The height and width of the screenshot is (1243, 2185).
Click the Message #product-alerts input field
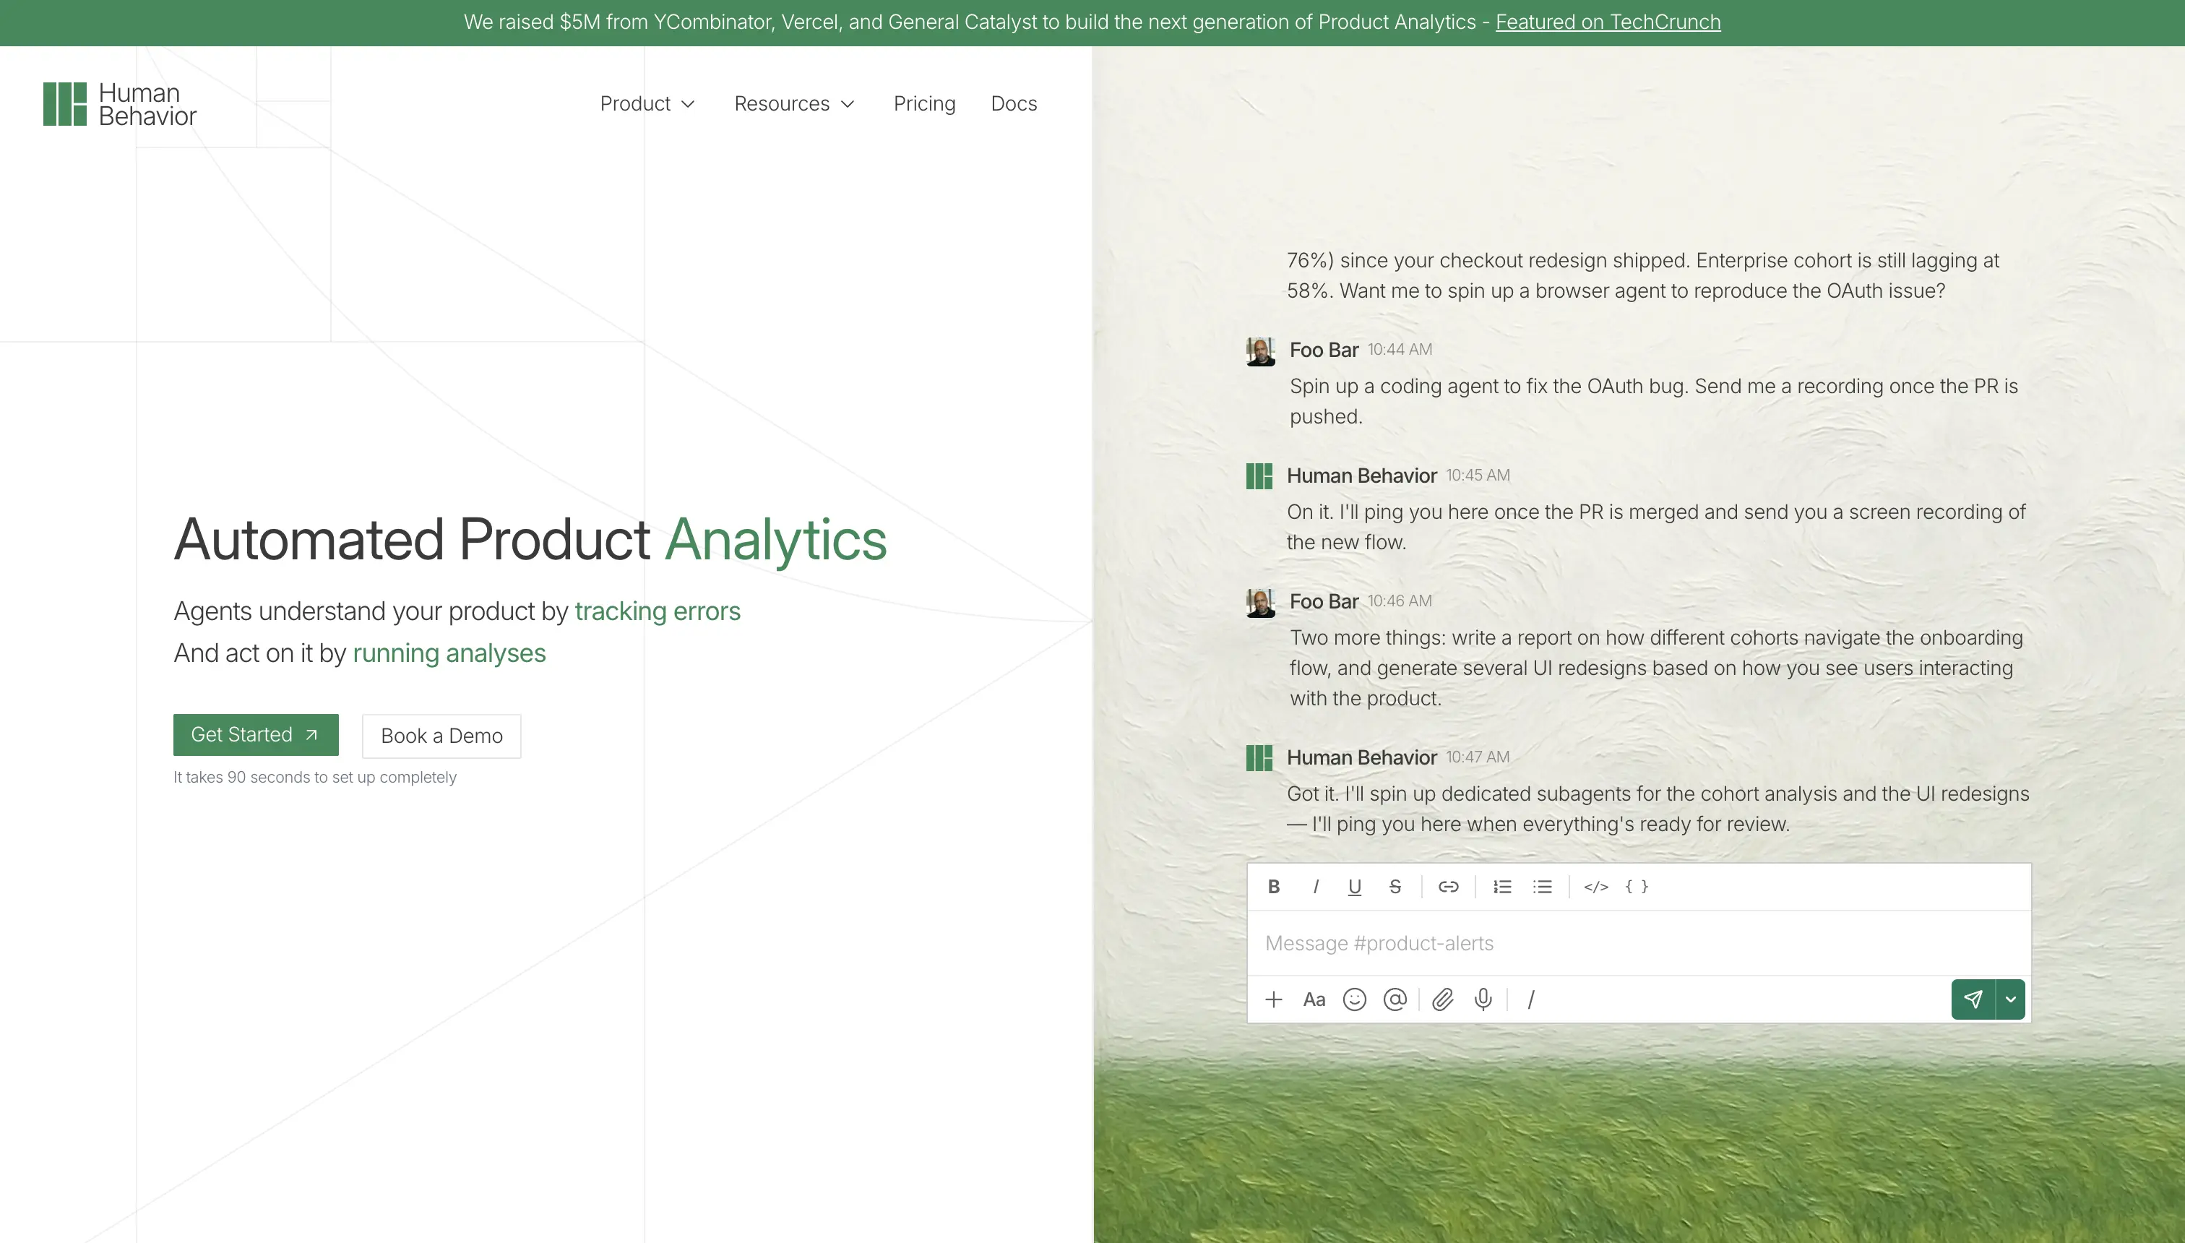tap(1639, 943)
